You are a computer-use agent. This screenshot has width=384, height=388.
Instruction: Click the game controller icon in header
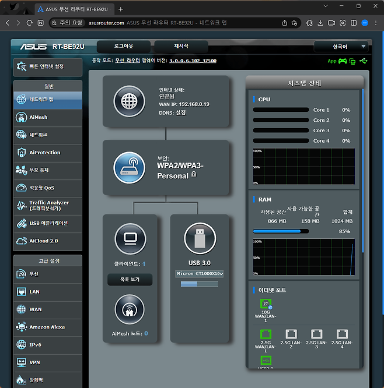[343, 61]
